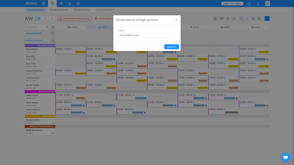
Task: Click the filter funnel icon
Action: [x=222, y=18]
